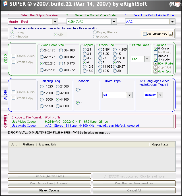Viewport: 182px width, 196px height.
Task: Select 48000 sampling frequency
Action: 57,106
